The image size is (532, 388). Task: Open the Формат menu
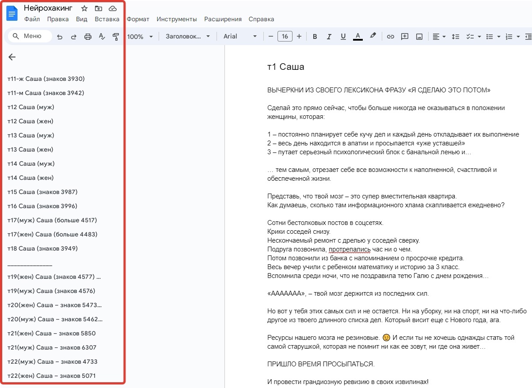tap(138, 19)
